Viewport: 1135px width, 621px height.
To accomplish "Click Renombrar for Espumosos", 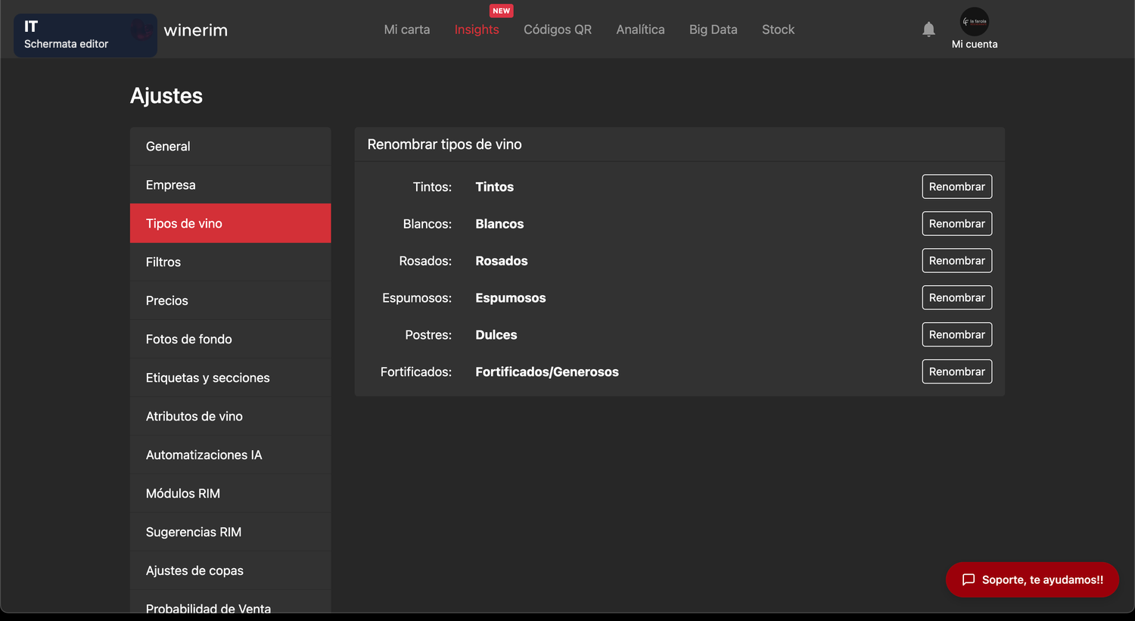I will coord(956,298).
